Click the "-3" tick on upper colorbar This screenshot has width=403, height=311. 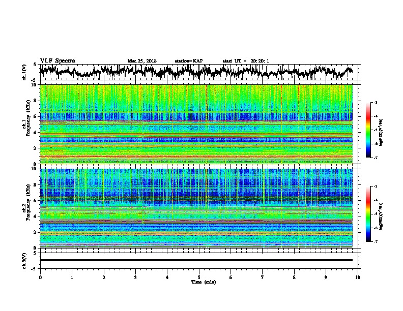click(x=375, y=103)
